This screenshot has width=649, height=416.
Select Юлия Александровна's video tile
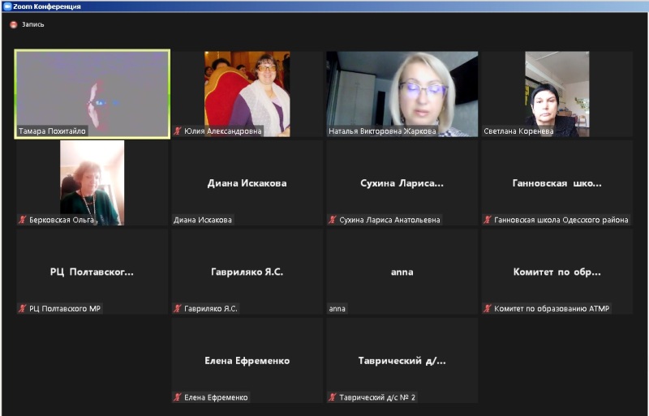pos(247,94)
